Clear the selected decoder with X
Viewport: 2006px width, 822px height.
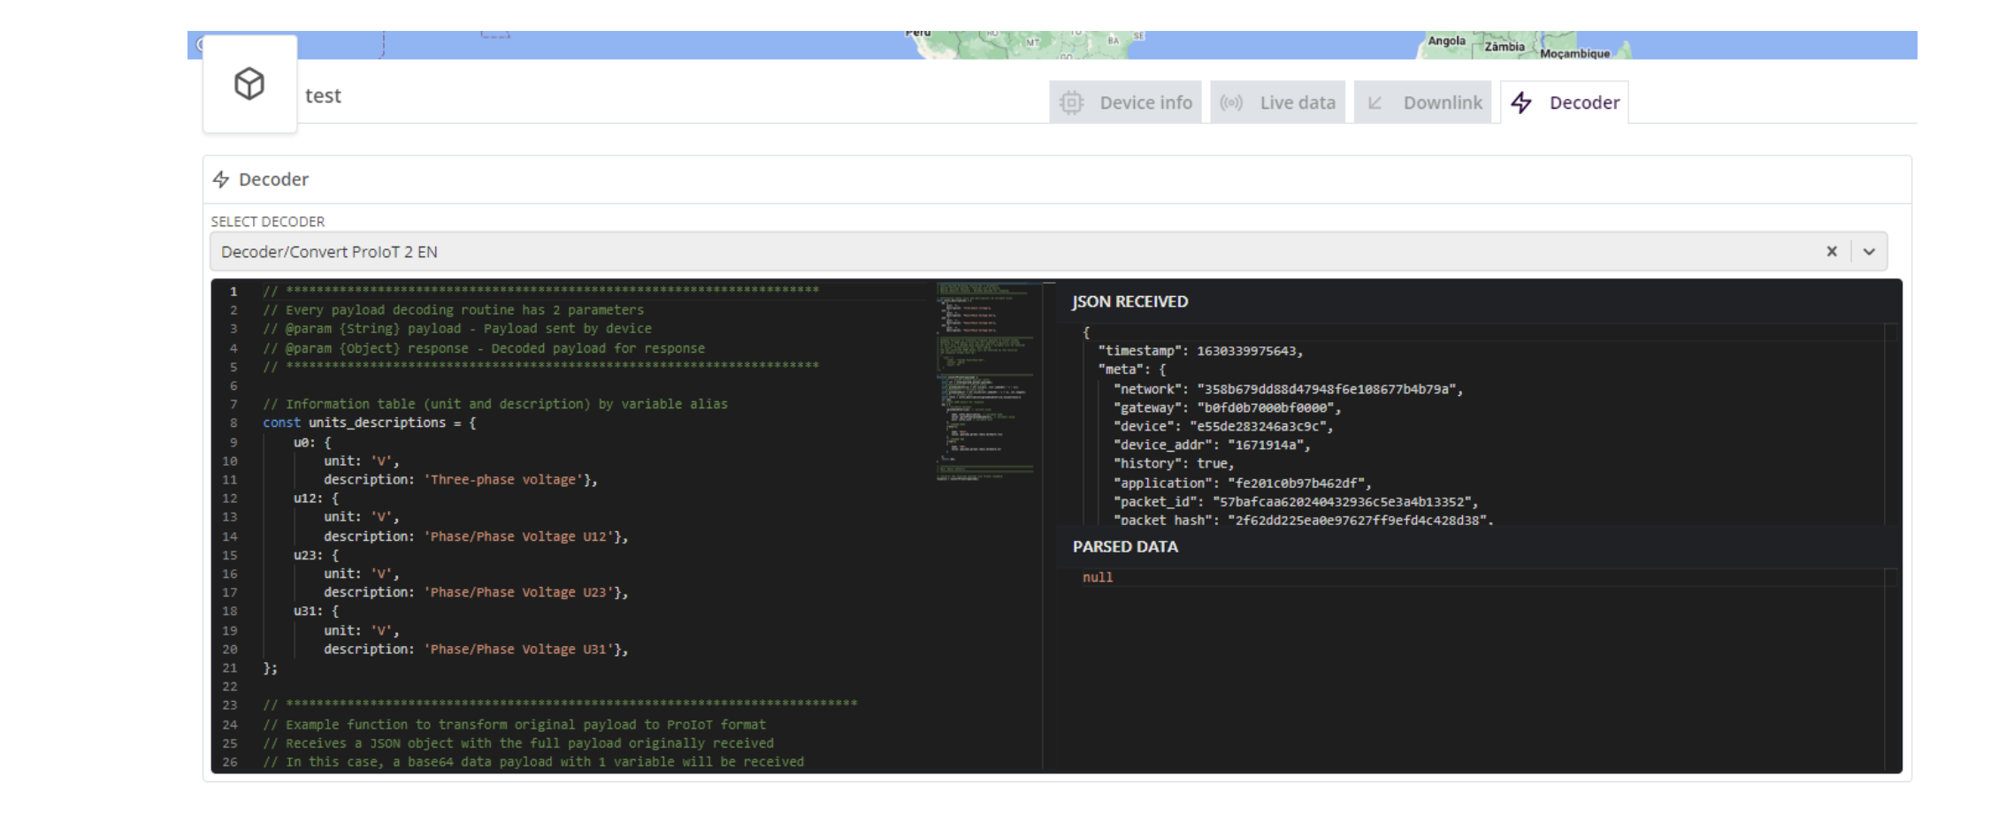pyautogui.click(x=1832, y=252)
